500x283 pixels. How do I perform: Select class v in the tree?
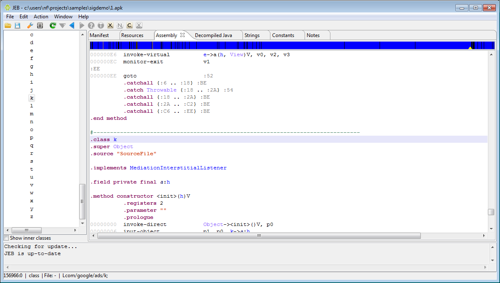[32, 185]
